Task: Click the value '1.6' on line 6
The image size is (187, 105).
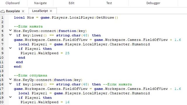Action: [178, 40]
